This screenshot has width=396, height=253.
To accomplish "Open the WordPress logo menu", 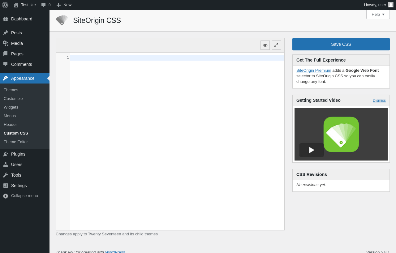I will pyautogui.click(x=5, y=5).
